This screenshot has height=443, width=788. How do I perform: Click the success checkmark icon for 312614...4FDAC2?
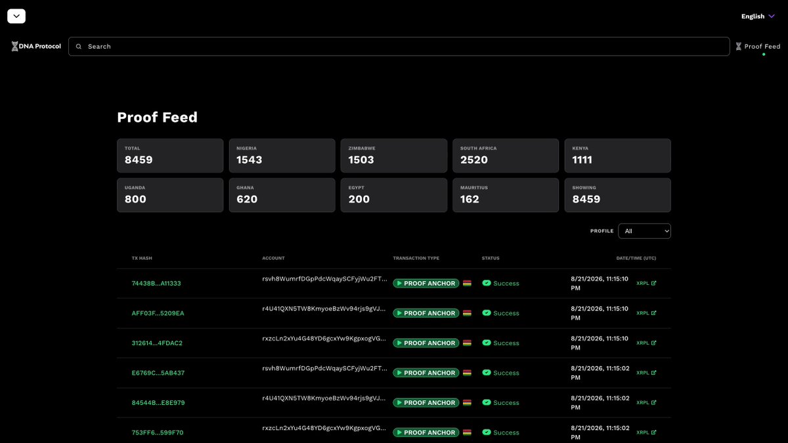(x=487, y=343)
